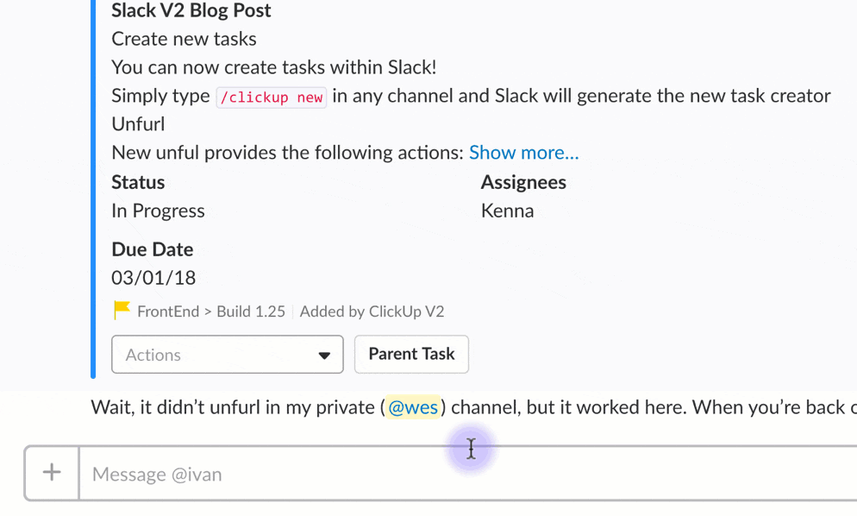This screenshot has width=857, height=516.
Task: Click the In Progress status value
Action: point(159,211)
